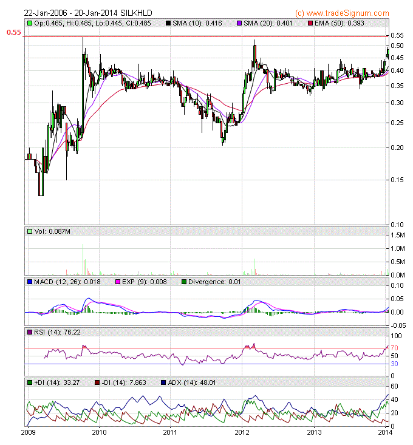Click the EXP (9): 0.008 label

[x=144, y=282]
